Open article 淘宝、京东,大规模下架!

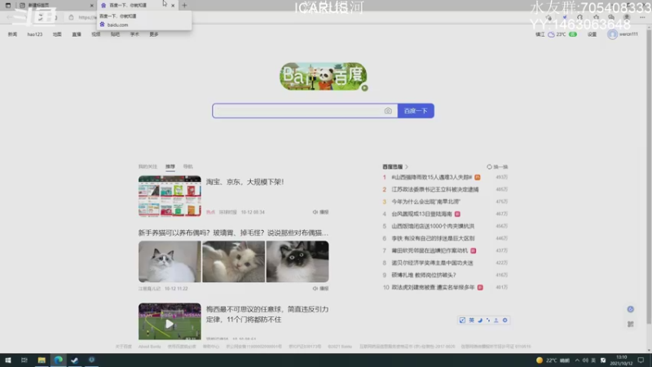tap(245, 182)
